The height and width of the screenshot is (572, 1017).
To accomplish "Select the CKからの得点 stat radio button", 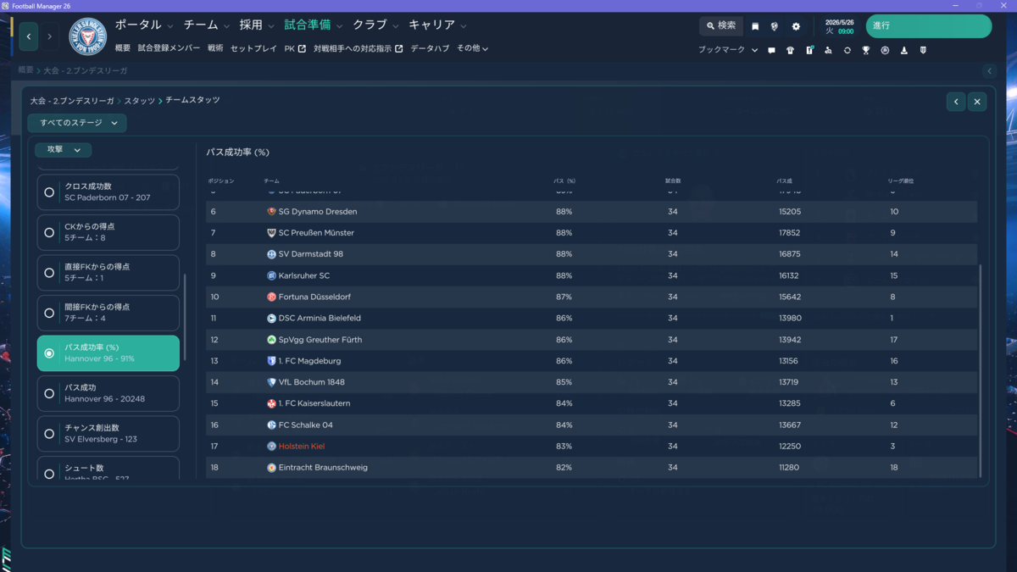I will coord(49,232).
